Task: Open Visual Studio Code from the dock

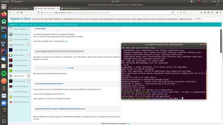Action: coord(4,36)
